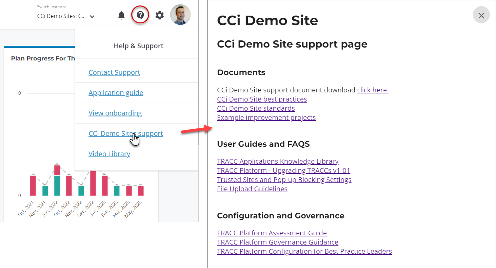Viewport: 496px width, 268px height.
Task: Open CCi Demo Site best practices link
Action: 262,99
